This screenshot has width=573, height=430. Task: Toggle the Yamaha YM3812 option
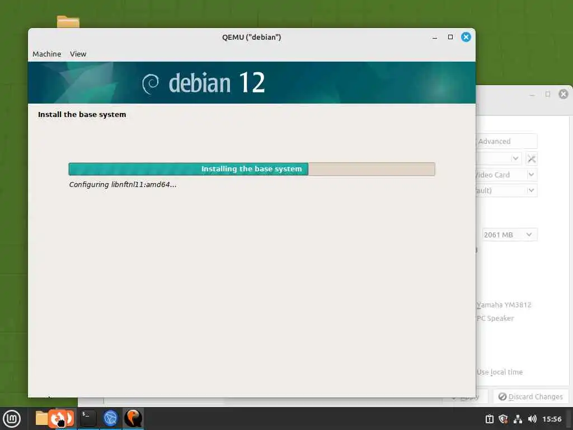pyautogui.click(x=504, y=305)
